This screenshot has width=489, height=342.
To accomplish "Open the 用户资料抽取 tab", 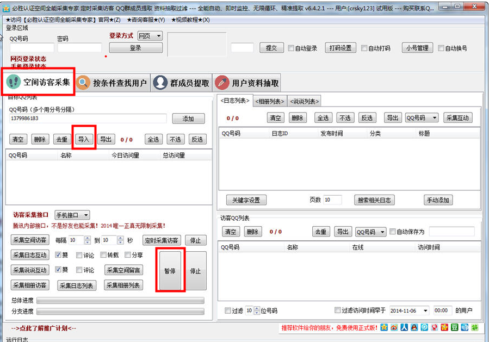I will click(247, 83).
